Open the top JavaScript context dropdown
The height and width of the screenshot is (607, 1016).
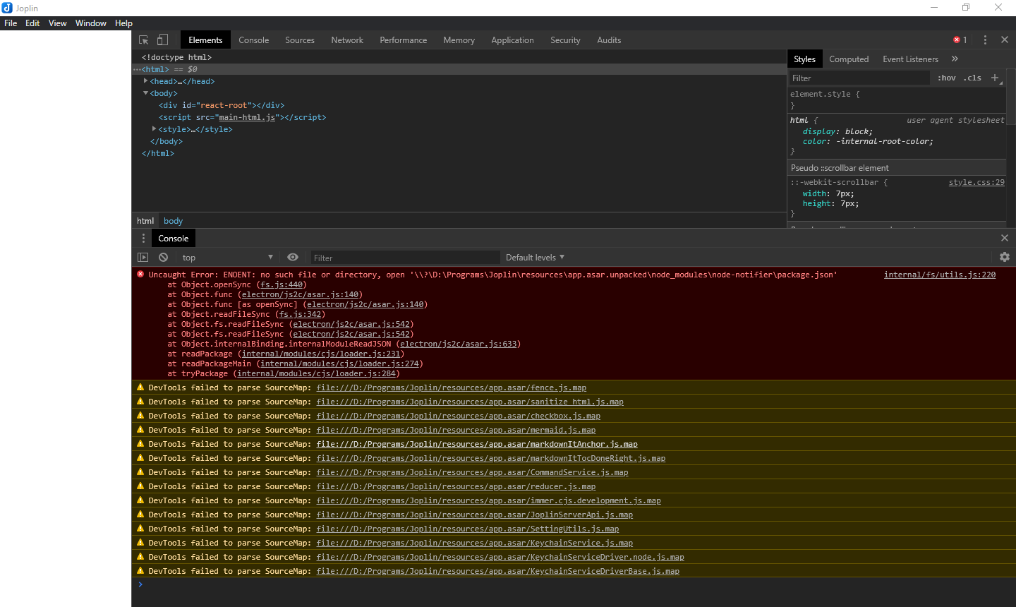tap(227, 258)
